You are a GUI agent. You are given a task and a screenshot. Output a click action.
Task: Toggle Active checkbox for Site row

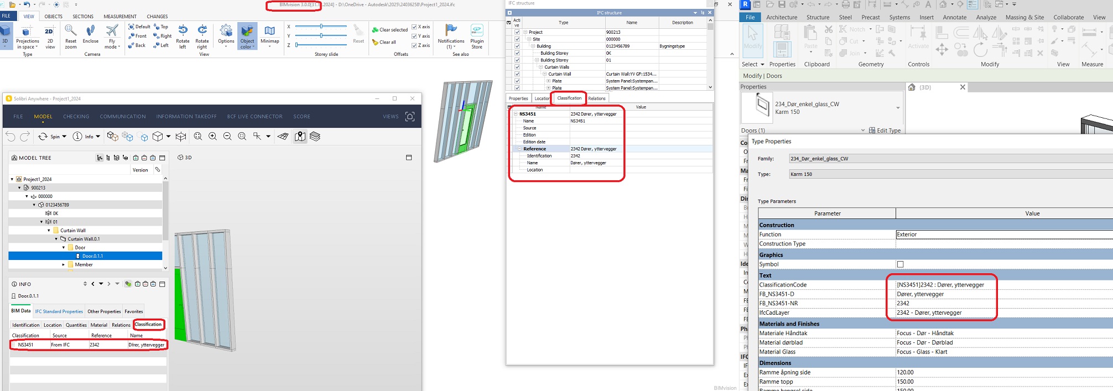pyautogui.click(x=517, y=39)
